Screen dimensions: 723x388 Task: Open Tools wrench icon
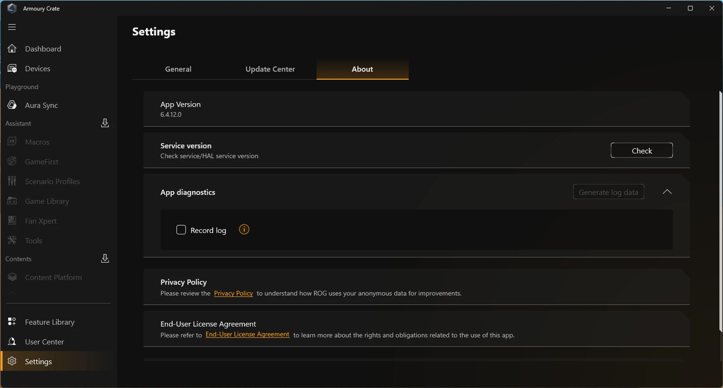[12, 240]
